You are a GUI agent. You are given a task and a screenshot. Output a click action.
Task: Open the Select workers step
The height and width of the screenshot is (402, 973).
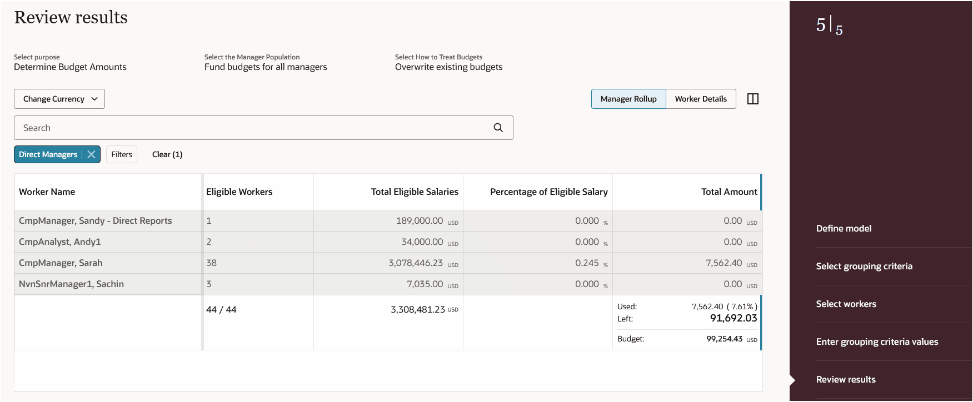coord(846,304)
